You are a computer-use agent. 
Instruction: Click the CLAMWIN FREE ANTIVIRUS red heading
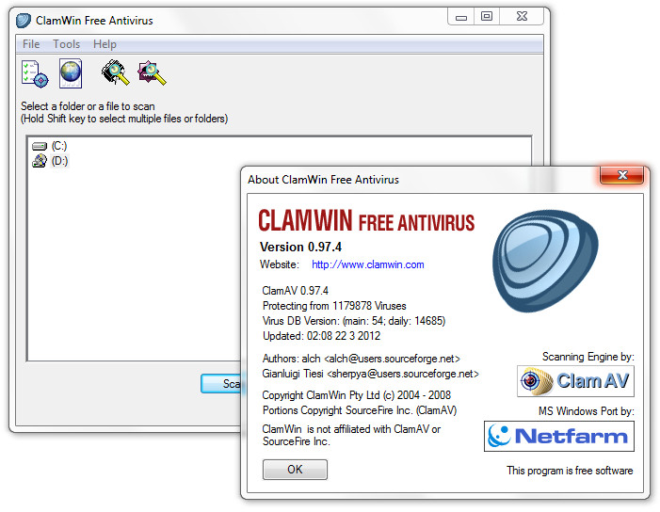366,221
